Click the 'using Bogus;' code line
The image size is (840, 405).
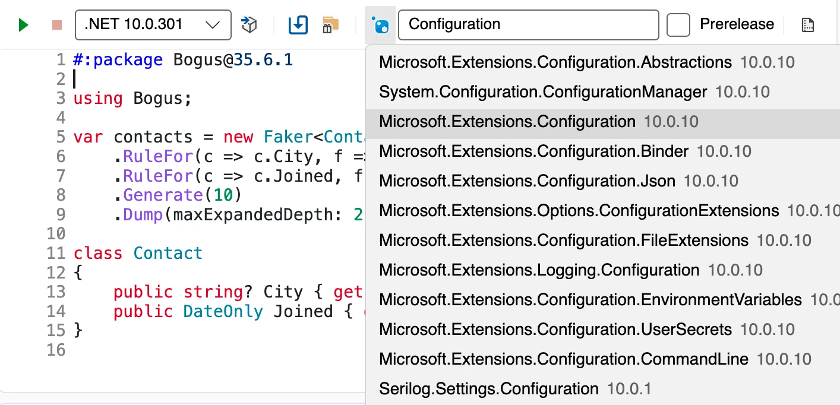tap(133, 99)
